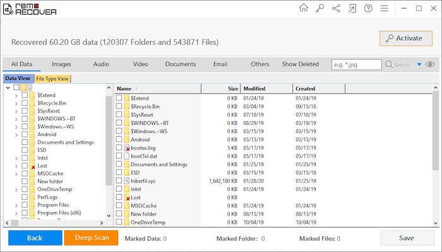Click the Activate button

(405, 38)
